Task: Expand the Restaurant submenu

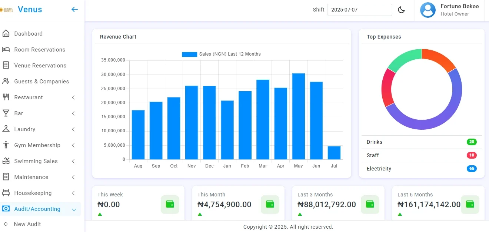Action: [x=73, y=97]
